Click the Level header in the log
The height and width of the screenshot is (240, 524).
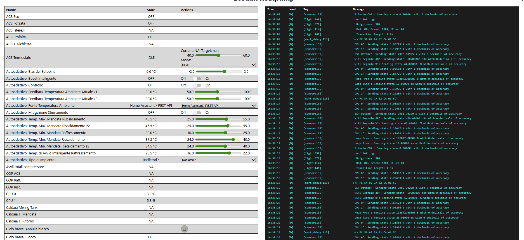pos(292,9)
